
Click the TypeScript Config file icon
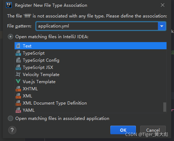pos(19,60)
